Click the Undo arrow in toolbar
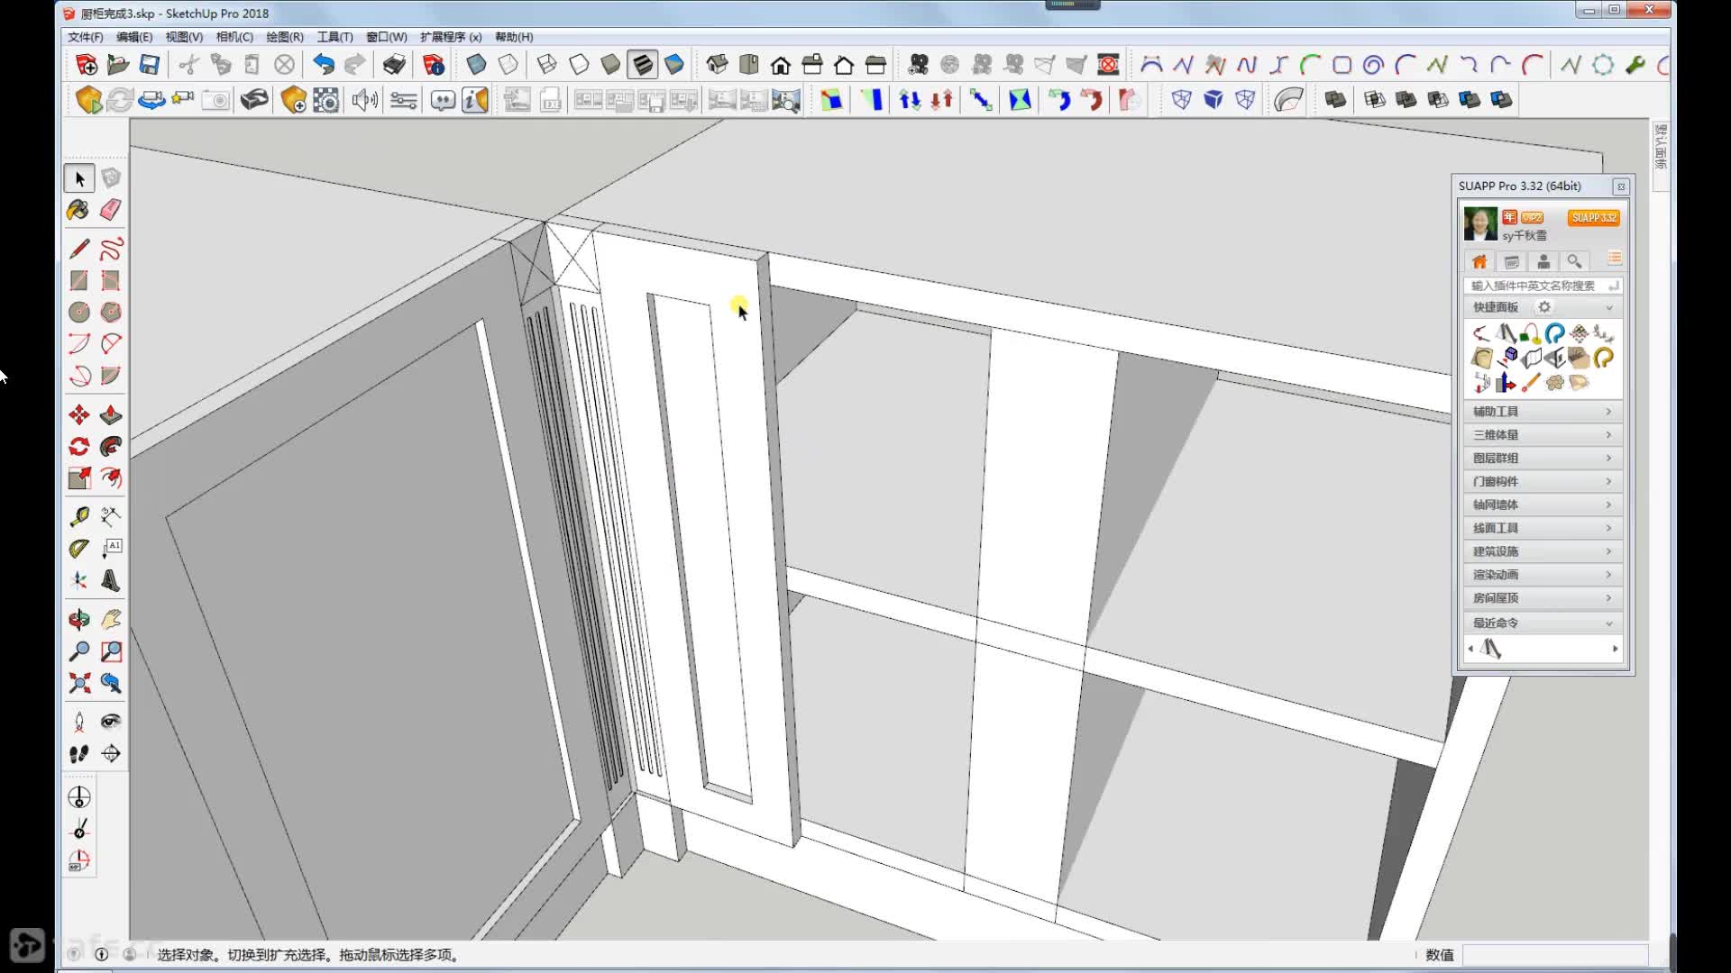 coord(323,64)
